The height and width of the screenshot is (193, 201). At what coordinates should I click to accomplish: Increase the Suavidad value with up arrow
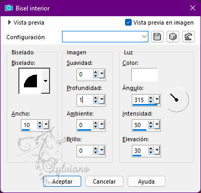pyautogui.click(x=96, y=72)
